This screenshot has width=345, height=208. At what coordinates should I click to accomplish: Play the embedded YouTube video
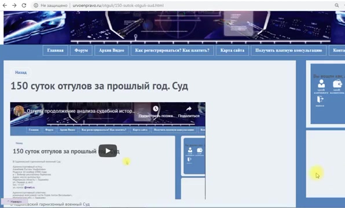[108, 151]
